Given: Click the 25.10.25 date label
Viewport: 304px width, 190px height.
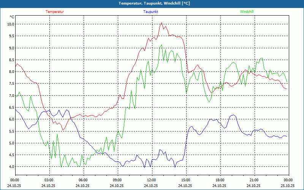Looking at the screenshot, I should (288, 186).
